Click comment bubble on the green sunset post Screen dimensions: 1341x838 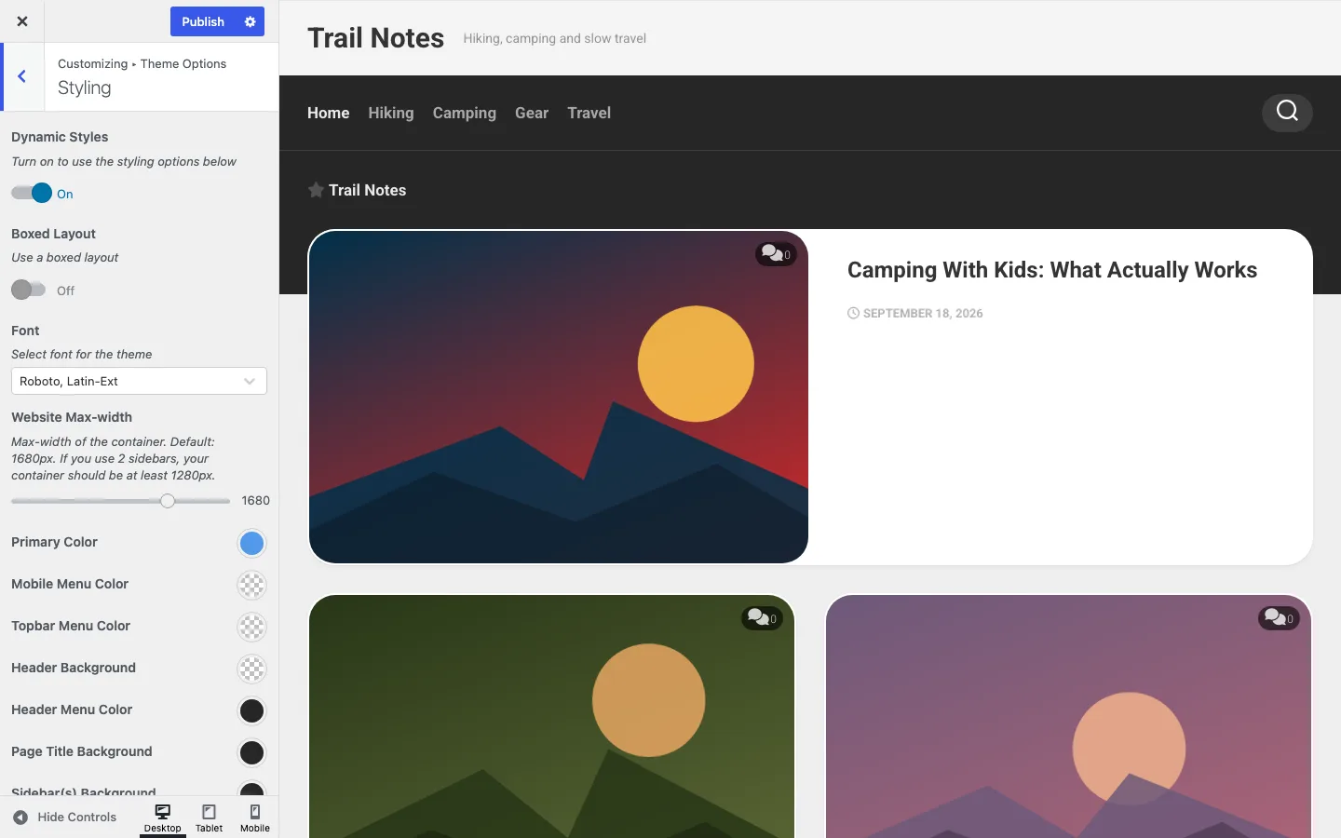762,617
